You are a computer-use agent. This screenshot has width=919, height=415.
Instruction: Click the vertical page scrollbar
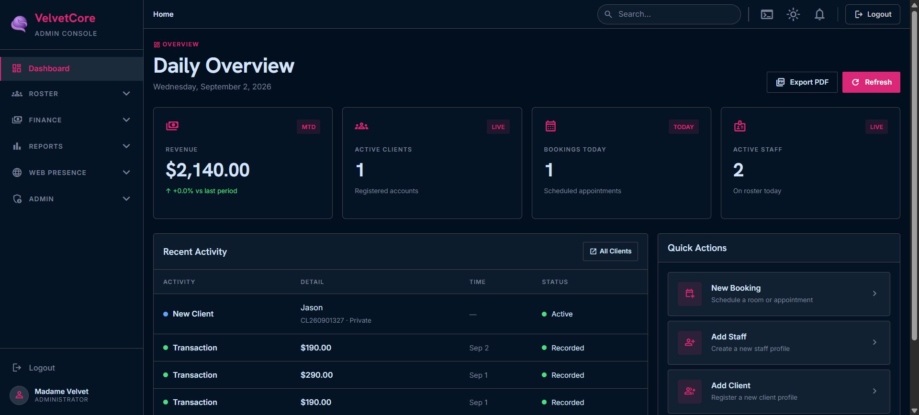click(914, 176)
